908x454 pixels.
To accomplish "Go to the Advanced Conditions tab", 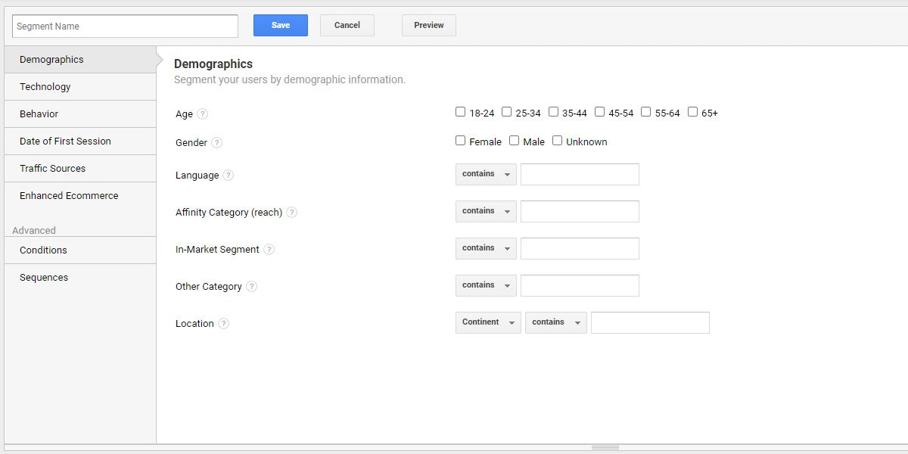I will (x=43, y=250).
